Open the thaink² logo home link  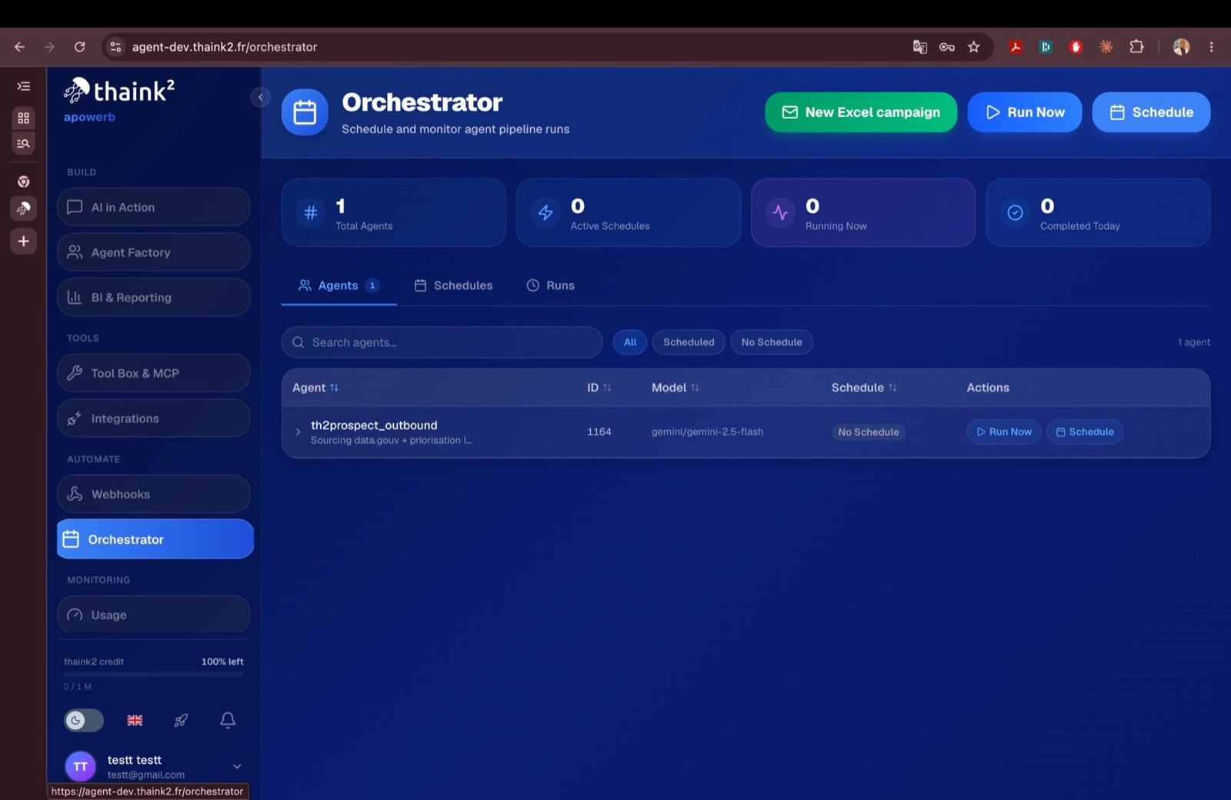[119, 91]
